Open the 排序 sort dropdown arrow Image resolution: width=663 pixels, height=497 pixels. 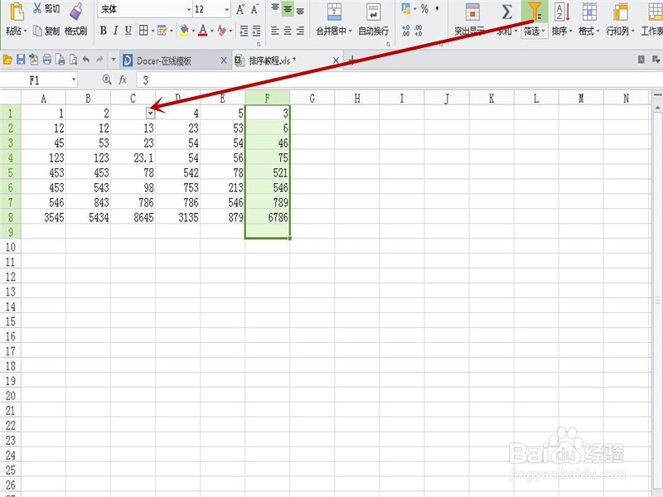(x=570, y=31)
